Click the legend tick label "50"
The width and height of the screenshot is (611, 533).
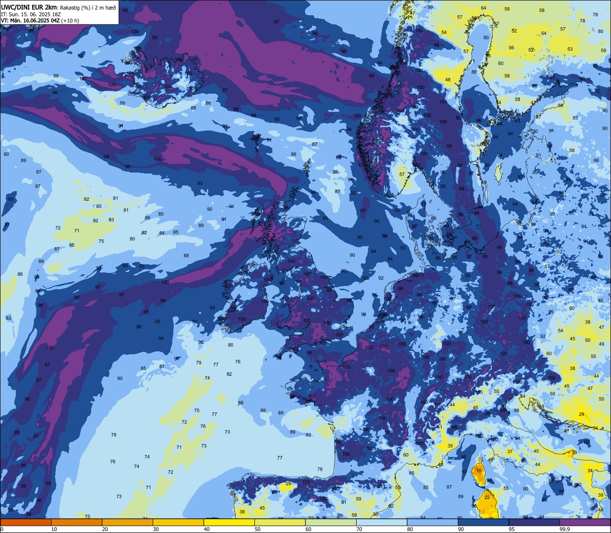click(x=257, y=529)
